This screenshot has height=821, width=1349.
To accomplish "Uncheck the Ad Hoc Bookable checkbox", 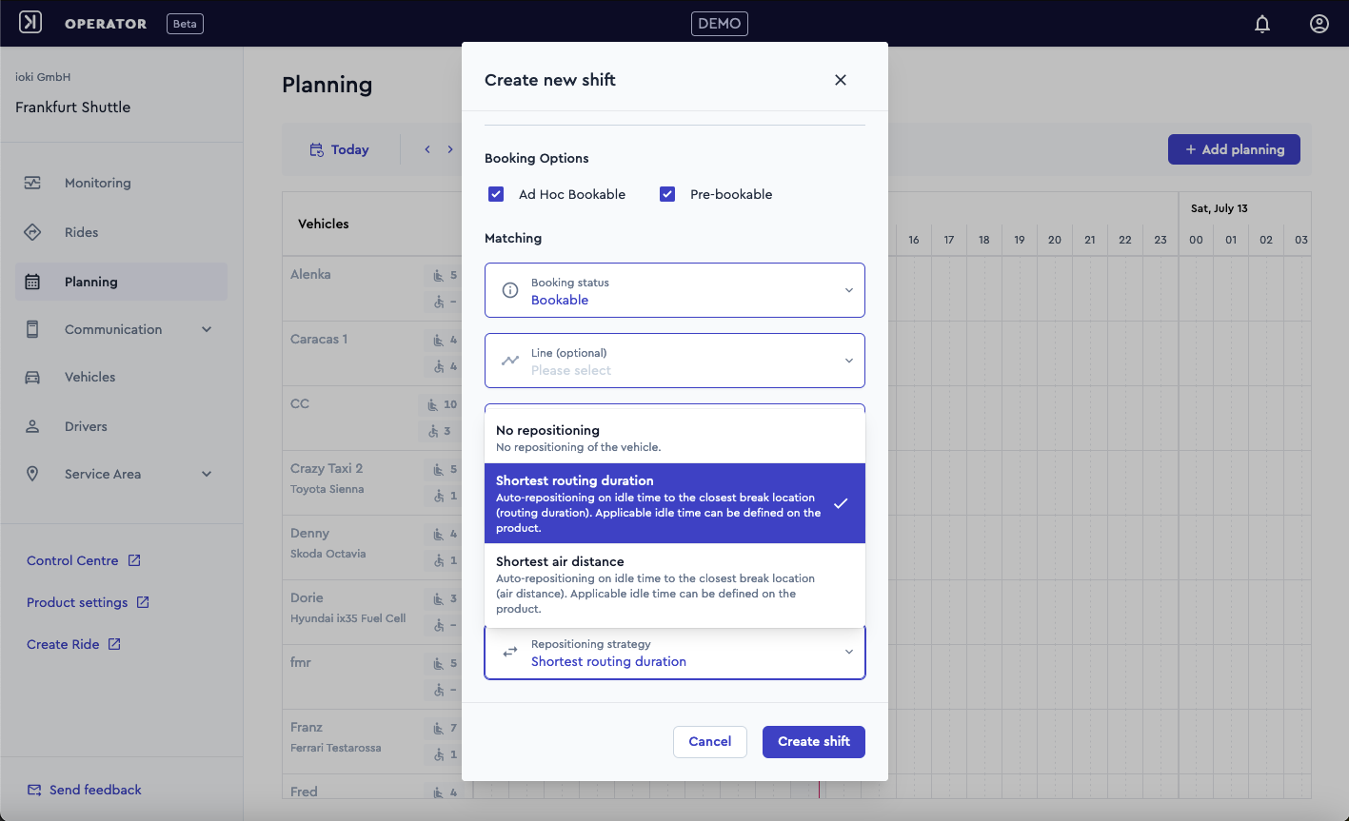I will pos(496,194).
